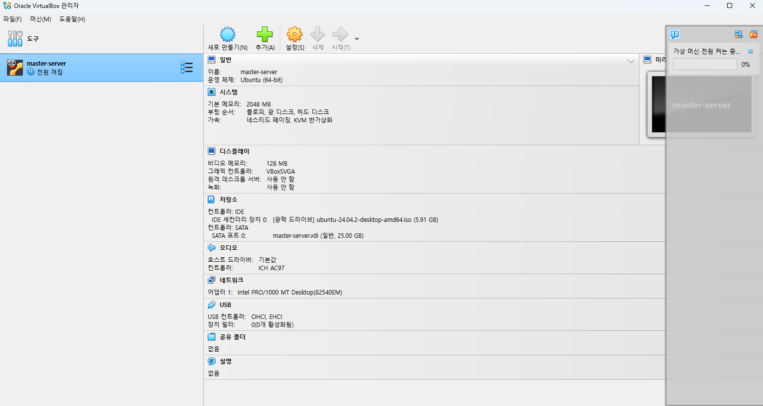Click the Preview (미리 보기) monitor icon
This screenshot has height=406, width=763.
[x=647, y=60]
